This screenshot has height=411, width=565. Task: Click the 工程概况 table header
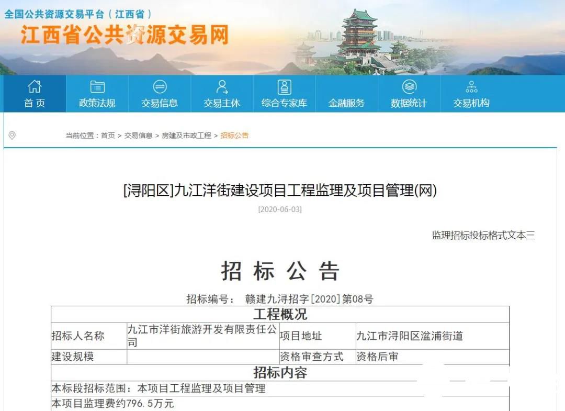point(280,314)
